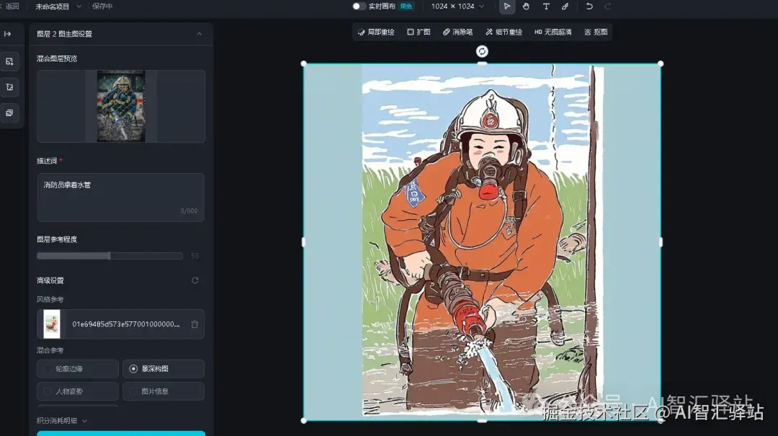Activate the hand pan tool

pos(527,6)
